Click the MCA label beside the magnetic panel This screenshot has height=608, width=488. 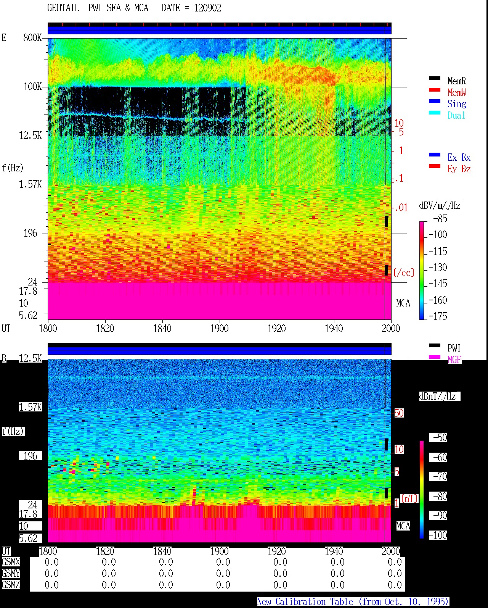tap(403, 526)
